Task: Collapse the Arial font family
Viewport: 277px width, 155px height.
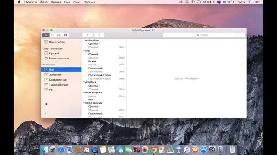Action: (x=84, y=51)
